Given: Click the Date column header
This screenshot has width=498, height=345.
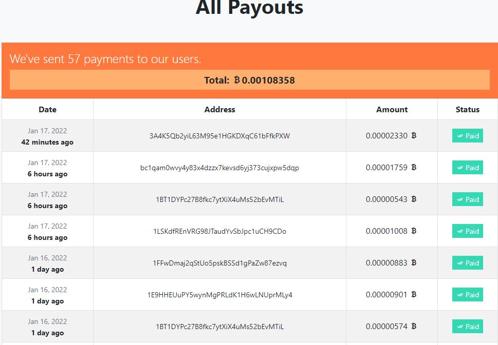Looking at the screenshot, I should pos(47,109).
